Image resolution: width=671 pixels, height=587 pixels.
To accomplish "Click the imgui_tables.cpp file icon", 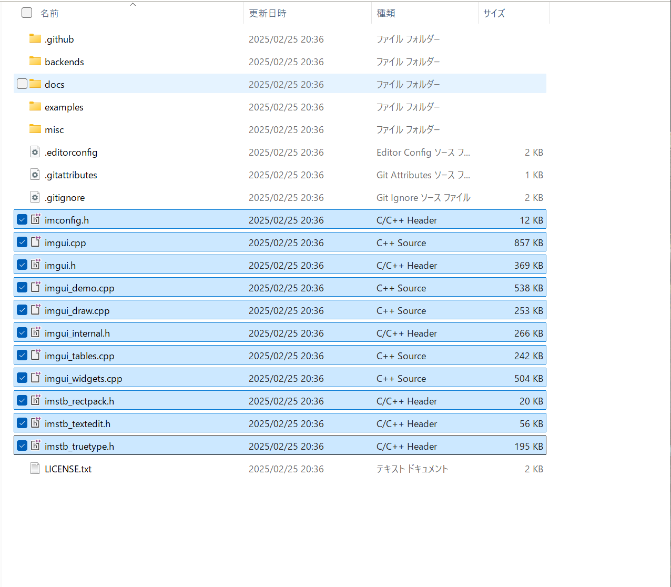I will click(x=36, y=355).
